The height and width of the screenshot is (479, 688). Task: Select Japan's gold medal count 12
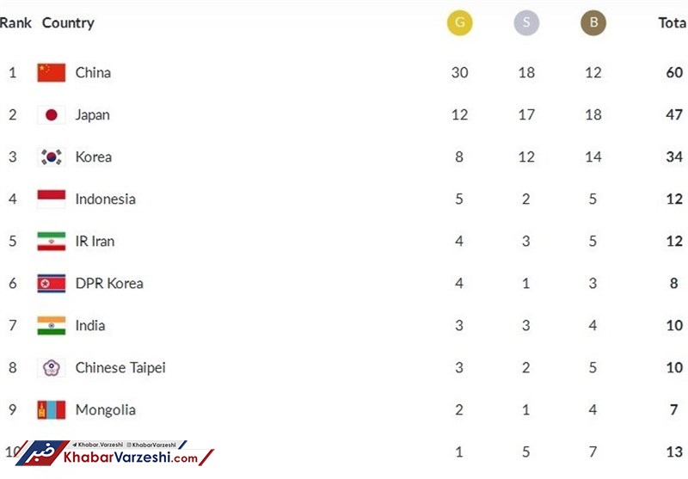point(459,114)
